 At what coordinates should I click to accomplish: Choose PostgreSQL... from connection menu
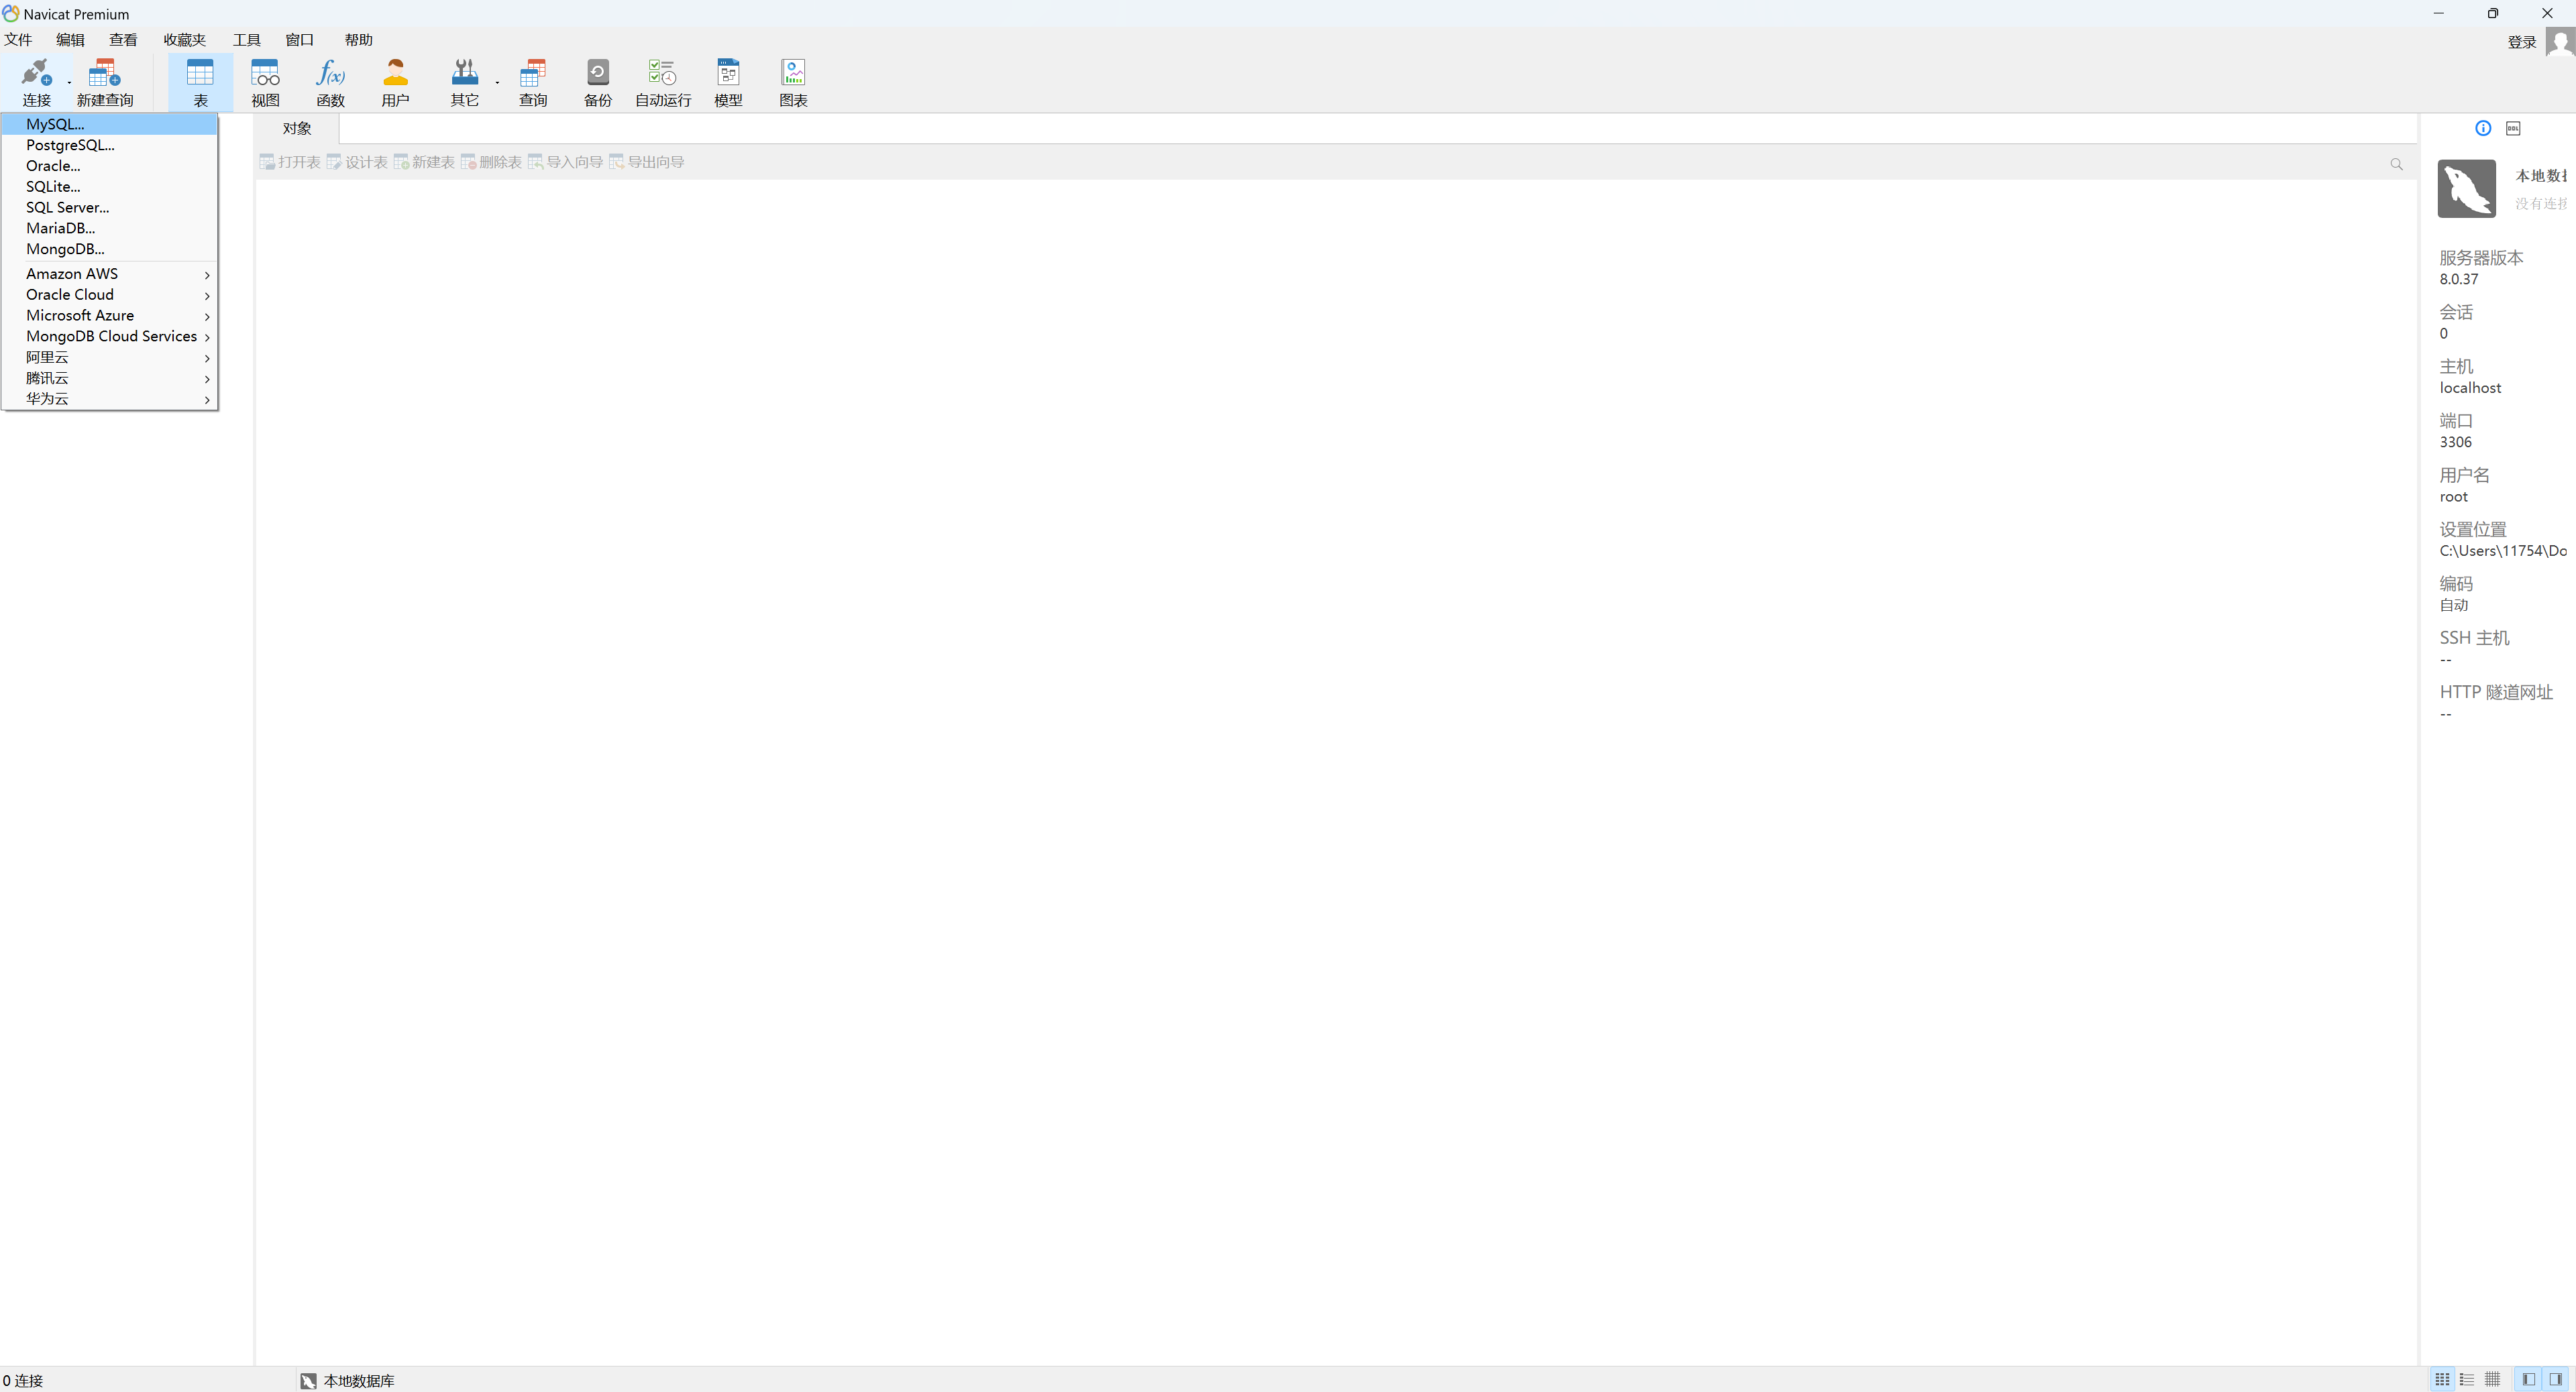[110, 145]
